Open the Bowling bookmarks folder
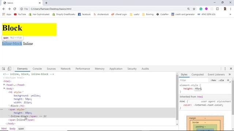This screenshot has height=131, width=234. click(148, 14)
